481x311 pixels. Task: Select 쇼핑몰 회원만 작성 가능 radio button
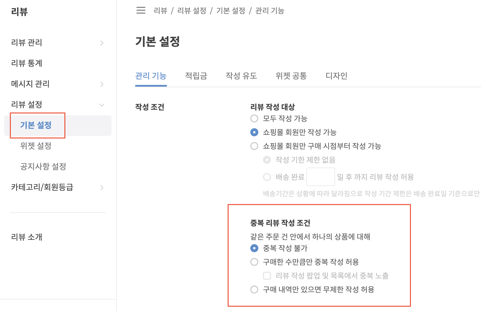[x=254, y=132]
